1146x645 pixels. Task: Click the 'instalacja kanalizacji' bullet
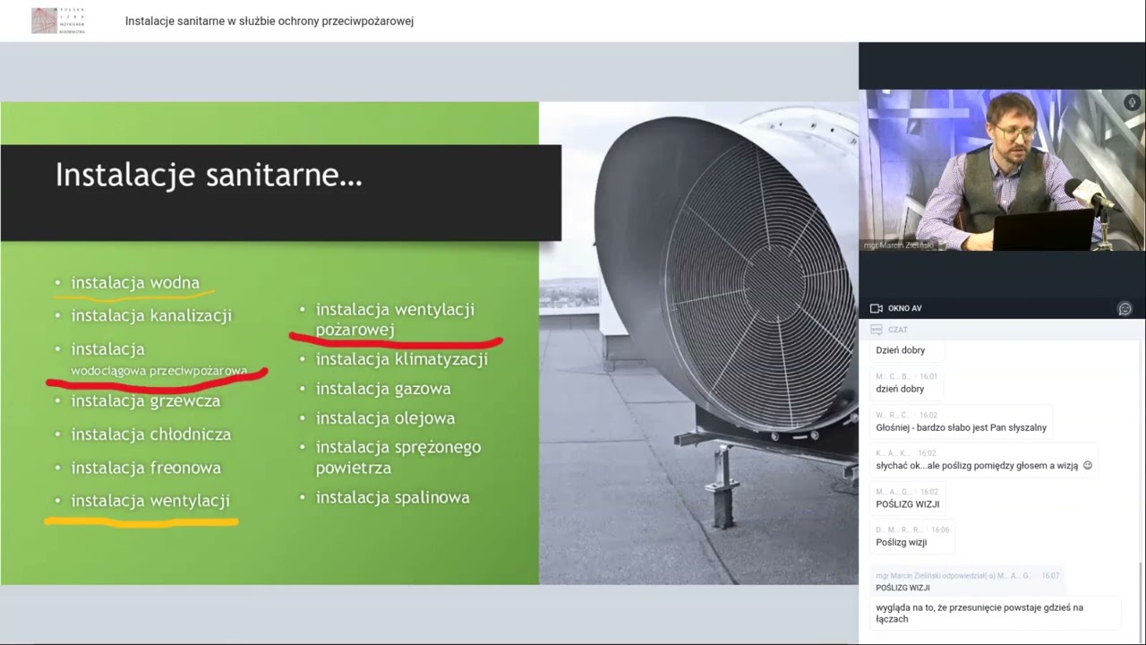pyautogui.click(x=151, y=315)
